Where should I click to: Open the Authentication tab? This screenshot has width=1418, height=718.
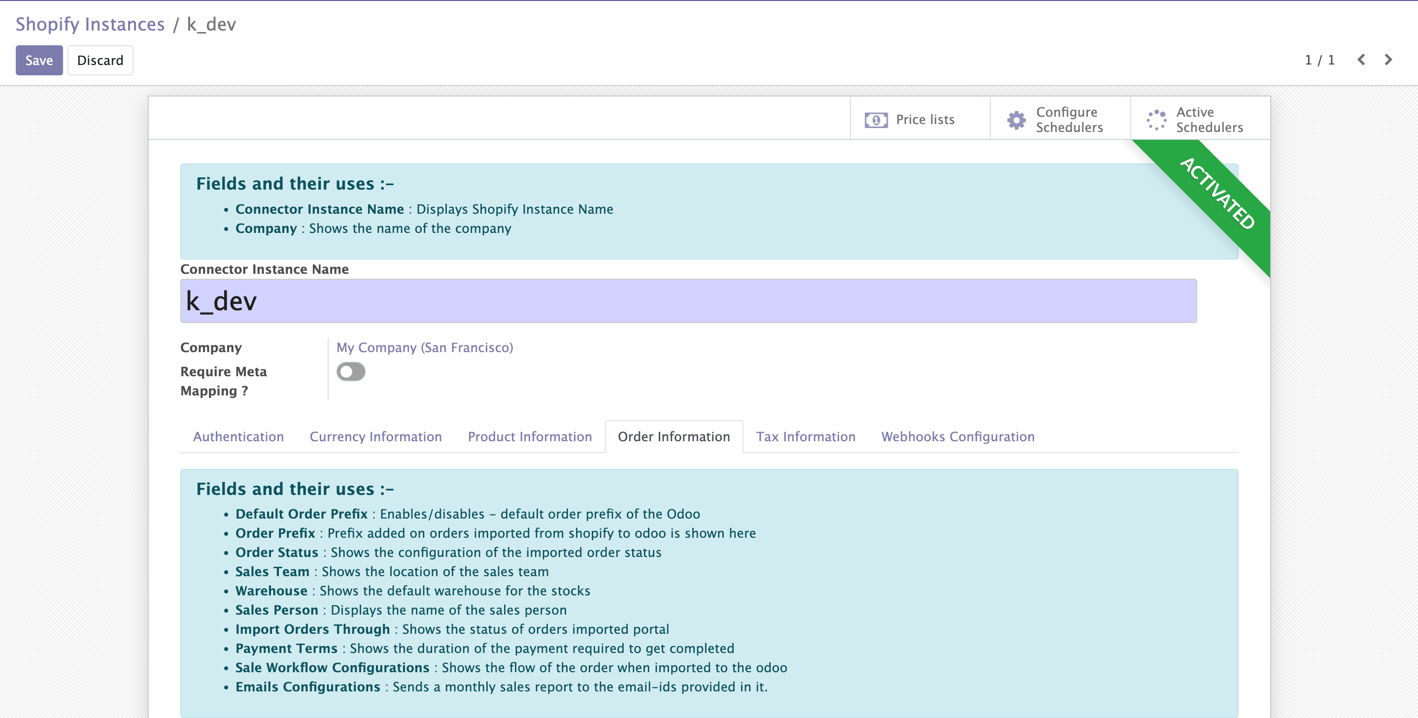coord(238,437)
